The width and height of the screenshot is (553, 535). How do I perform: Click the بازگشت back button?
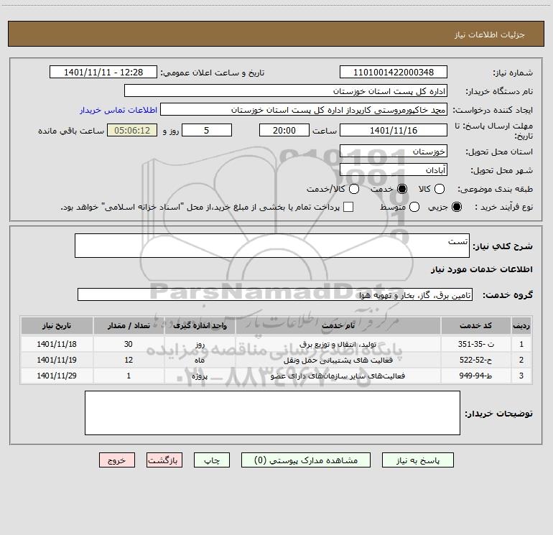click(164, 460)
